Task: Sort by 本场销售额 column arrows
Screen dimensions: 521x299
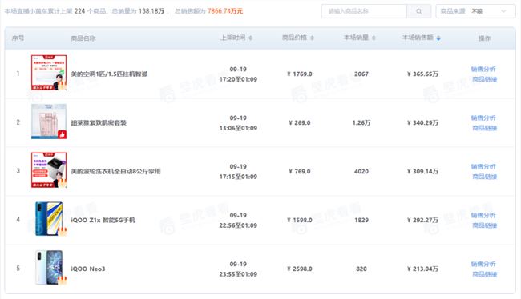Action: 438,38
